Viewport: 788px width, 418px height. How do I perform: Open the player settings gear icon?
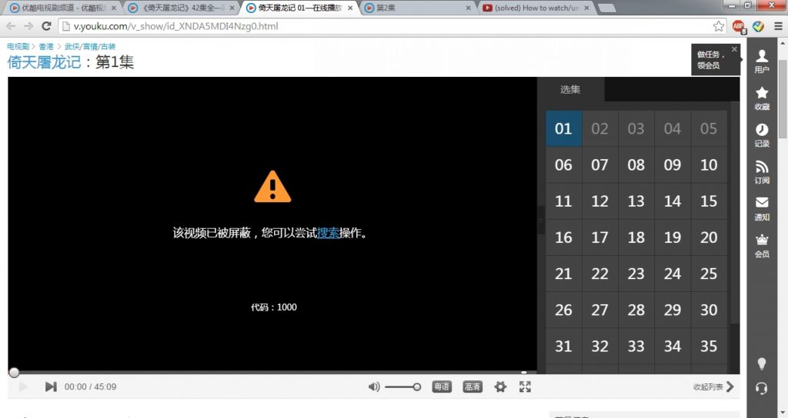click(500, 386)
